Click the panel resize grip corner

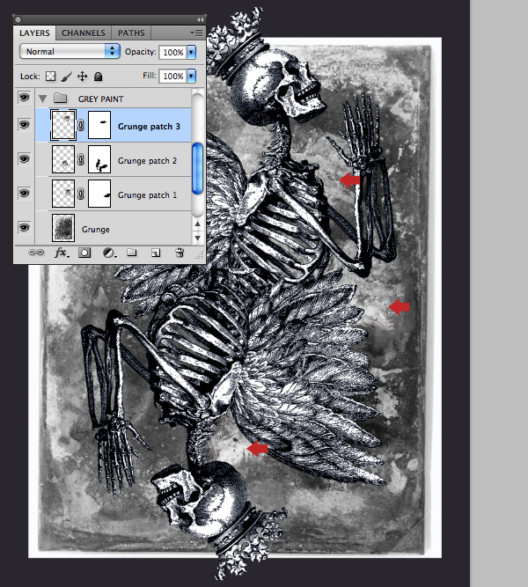200,256
